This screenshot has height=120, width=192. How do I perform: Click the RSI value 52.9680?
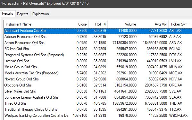coord(100,79)
